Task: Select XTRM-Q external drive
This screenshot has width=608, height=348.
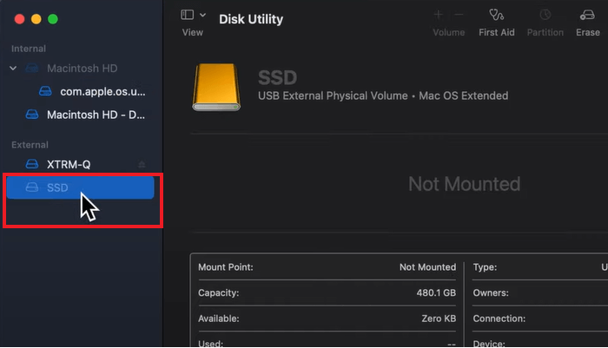Action: (x=69, y=164)
